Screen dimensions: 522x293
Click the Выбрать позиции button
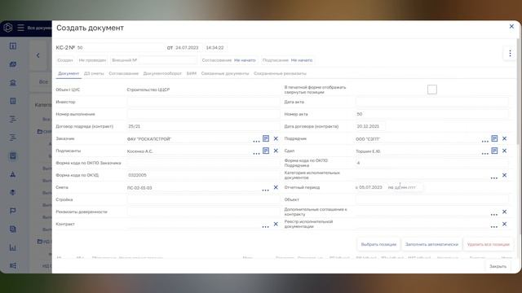pyautogui.click(x=378, y=244)
